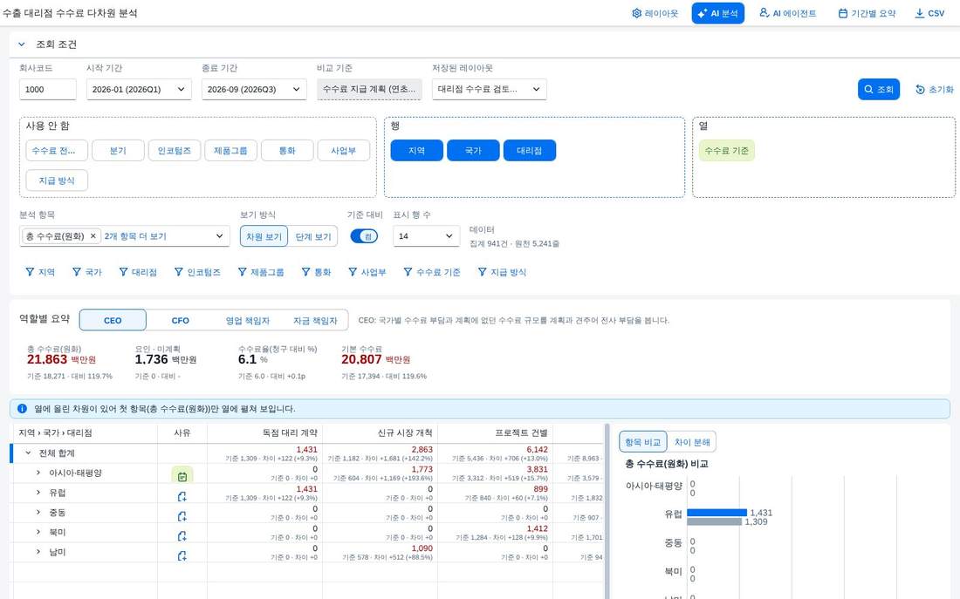
Task: Add a reason note for 남미
Action: point(182,555)
